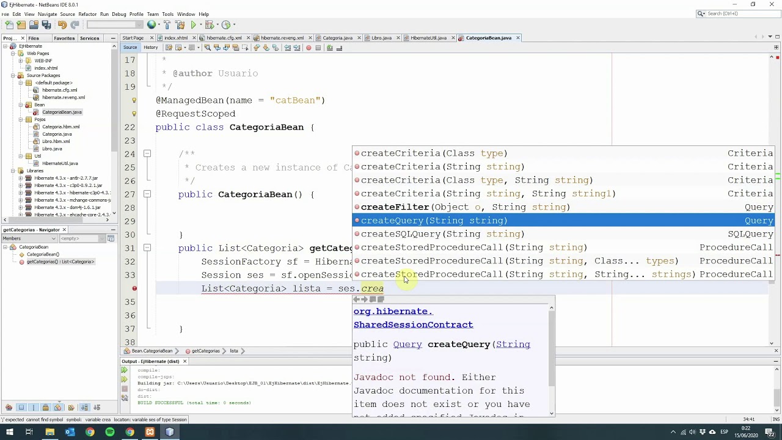
Task: Collapse getCategorias method code fold
Action: 147,248
